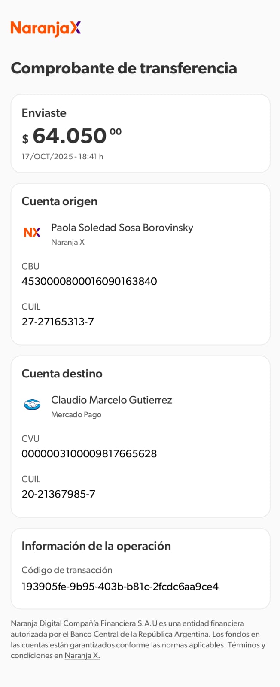Image resolution: width=280 pixels, height=687 pixels.
Task: Click the transaction code value
Action: tap(120, 587)
